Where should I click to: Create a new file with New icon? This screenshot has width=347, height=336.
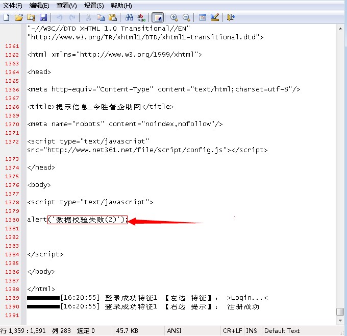click(7, 17)
